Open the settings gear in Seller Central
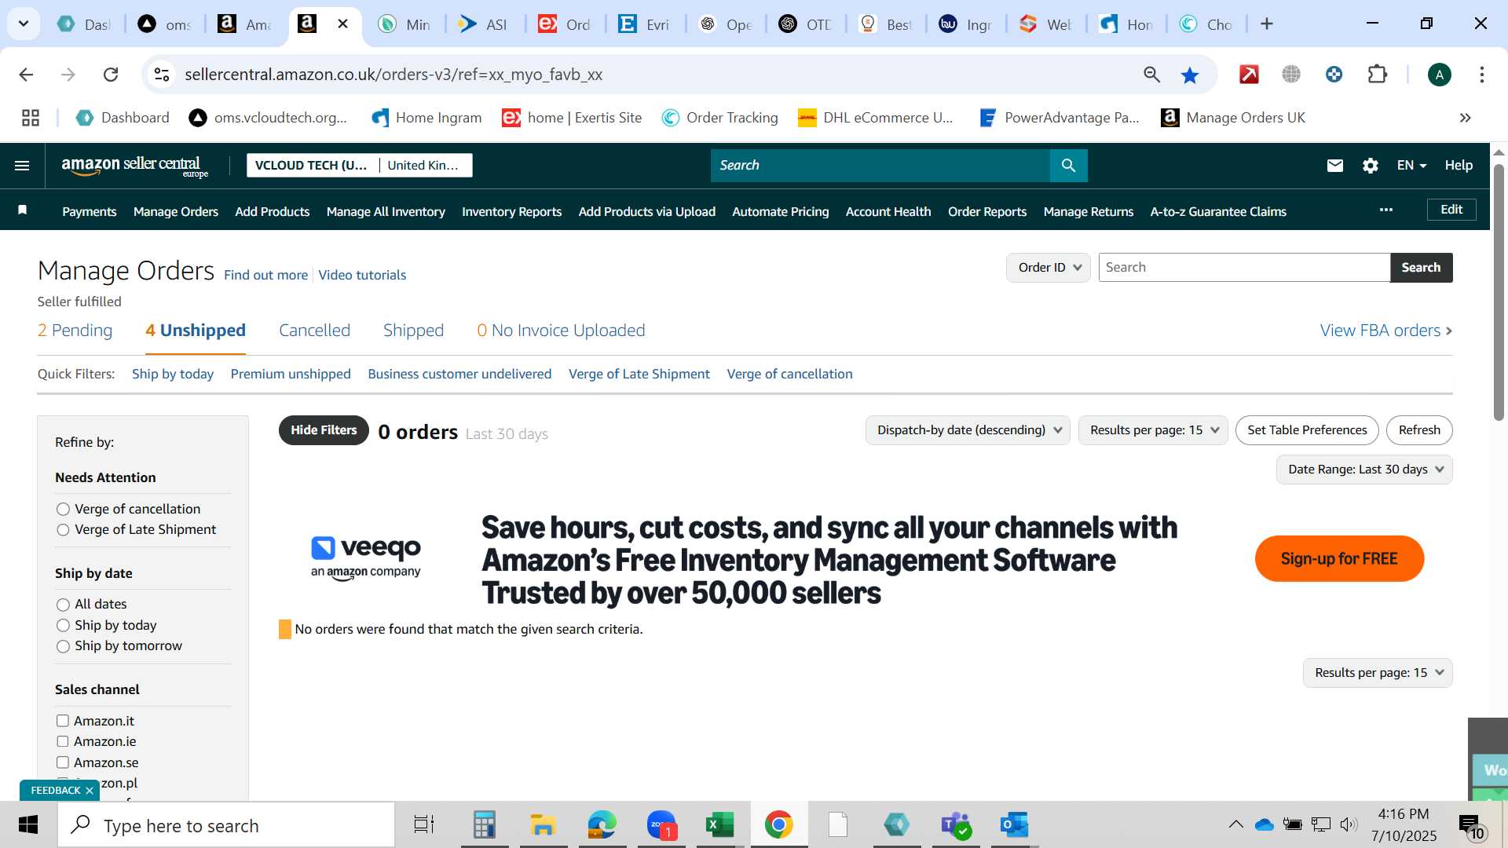 click(x=1371, y=166)
